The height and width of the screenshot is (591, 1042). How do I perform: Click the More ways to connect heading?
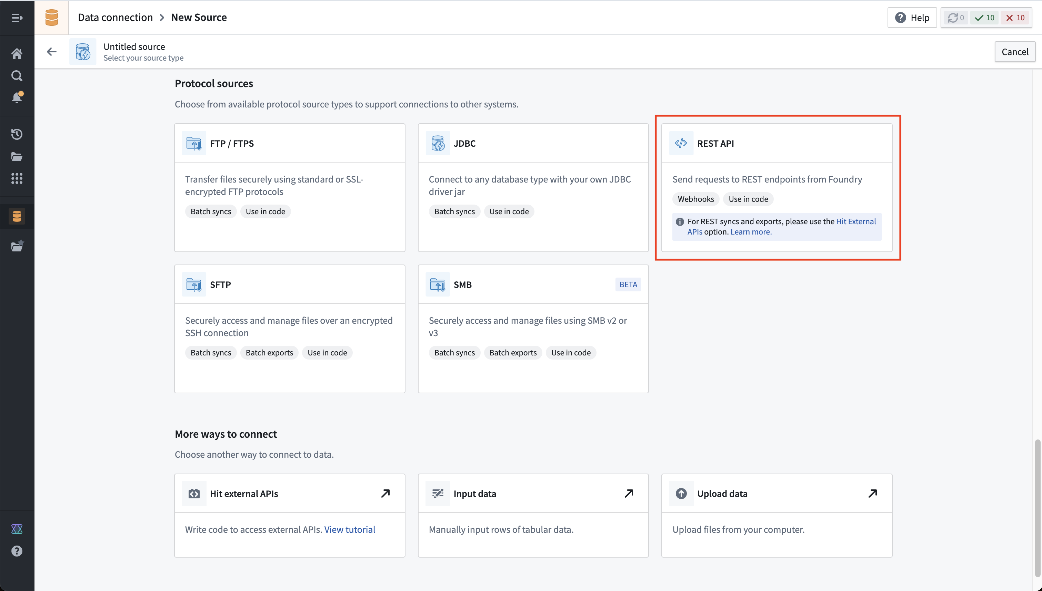tap(226, 434)
